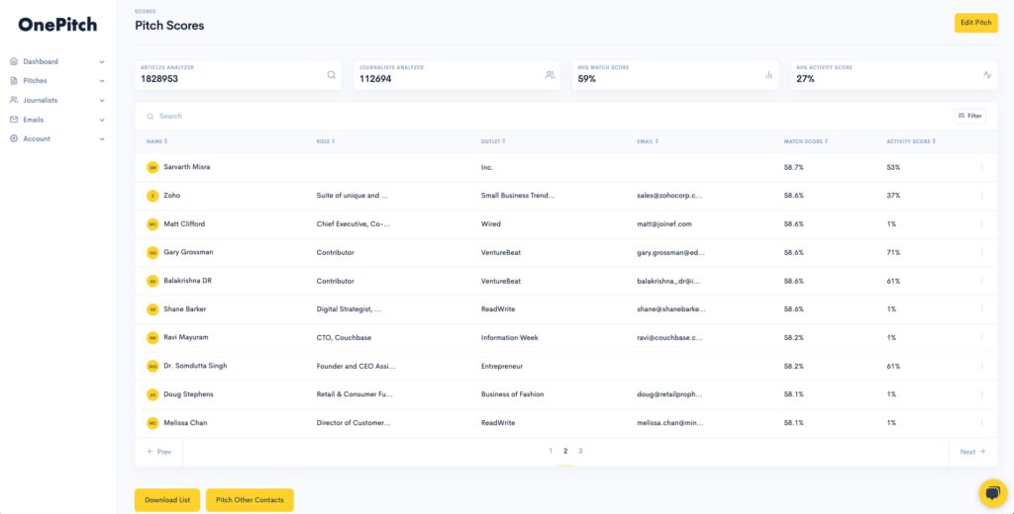Expand the Dashboard menu chevron

(102, 62)
